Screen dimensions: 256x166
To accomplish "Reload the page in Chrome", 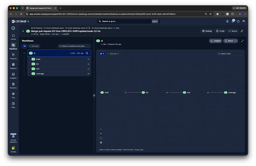I will tap(21, 14).
